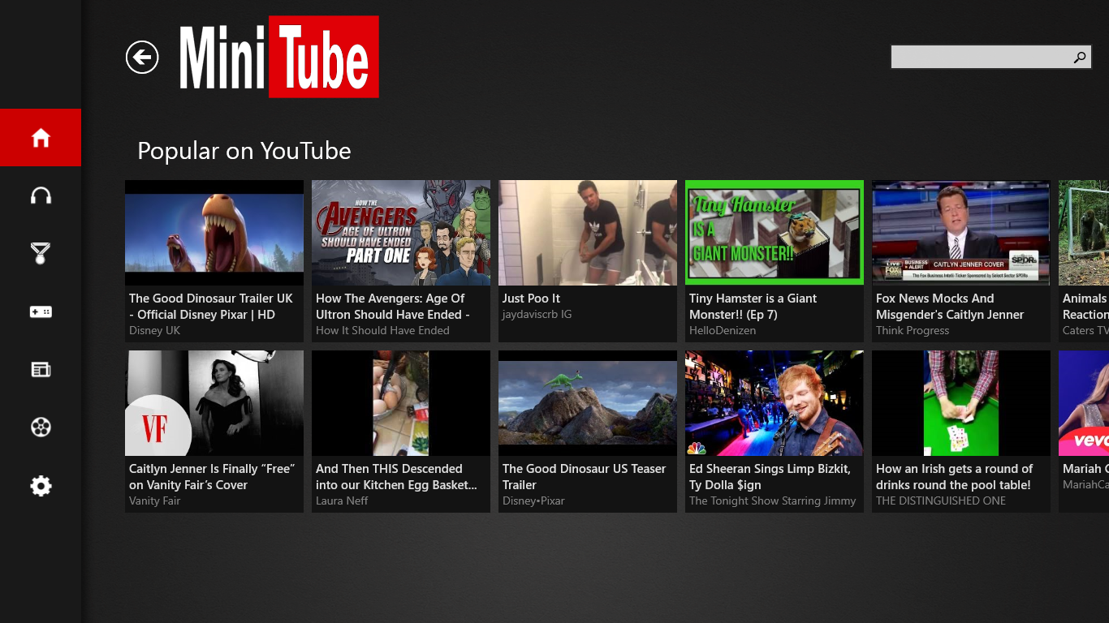This screenshot has width=1109, height=623.
Task: Open the News newspaper section
Action: [41, 370]
